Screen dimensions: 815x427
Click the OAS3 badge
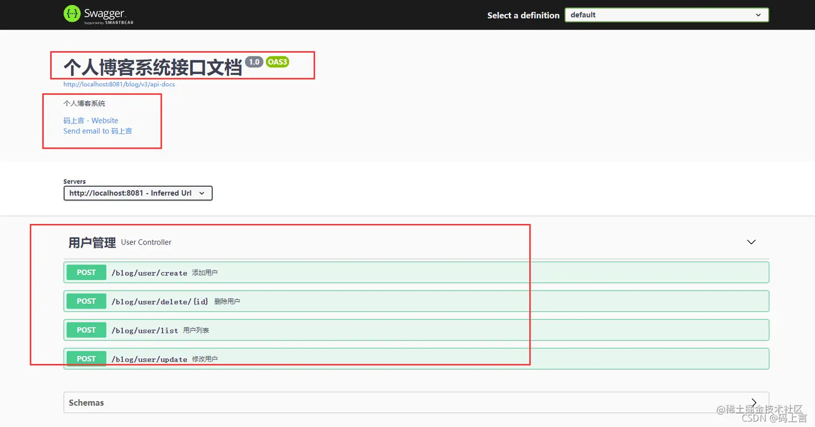point(278,62)
